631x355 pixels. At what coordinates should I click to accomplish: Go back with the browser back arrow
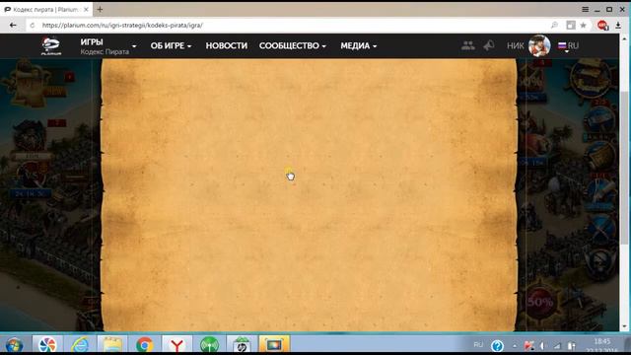click(13, 25)
